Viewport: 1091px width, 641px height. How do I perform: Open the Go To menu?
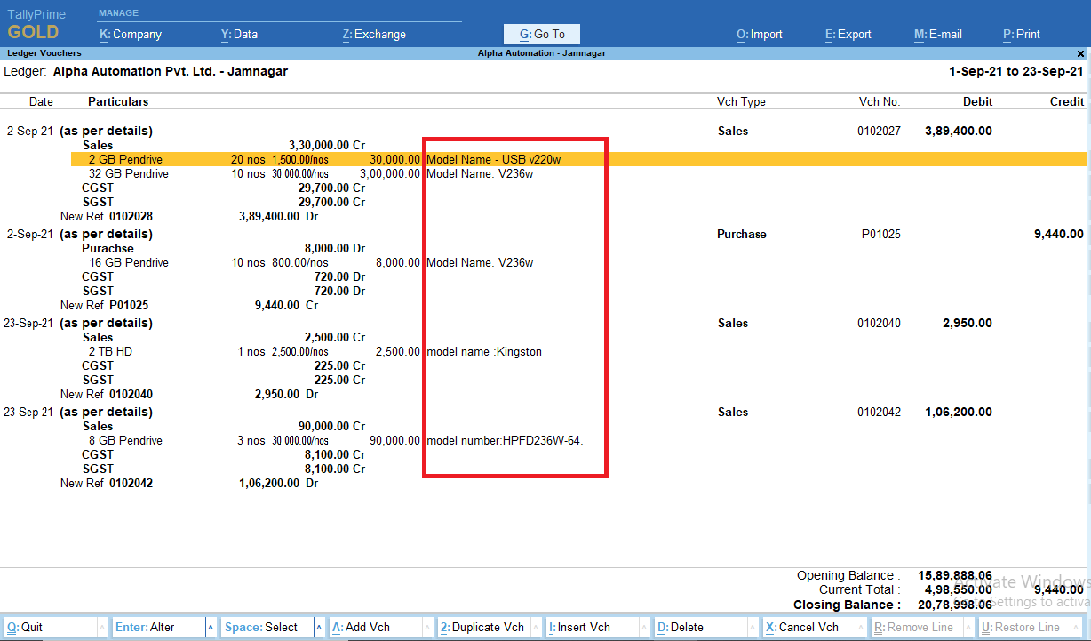point(541,34)
